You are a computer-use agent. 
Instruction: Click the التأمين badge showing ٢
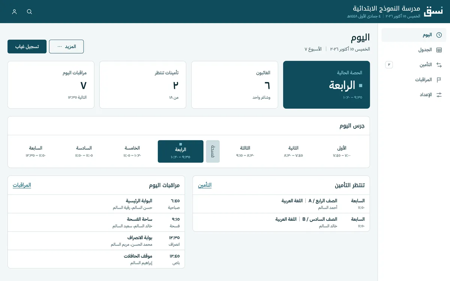(389, 65)
